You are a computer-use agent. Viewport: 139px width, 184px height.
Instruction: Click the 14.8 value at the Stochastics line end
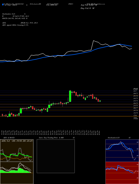[135, 159]
